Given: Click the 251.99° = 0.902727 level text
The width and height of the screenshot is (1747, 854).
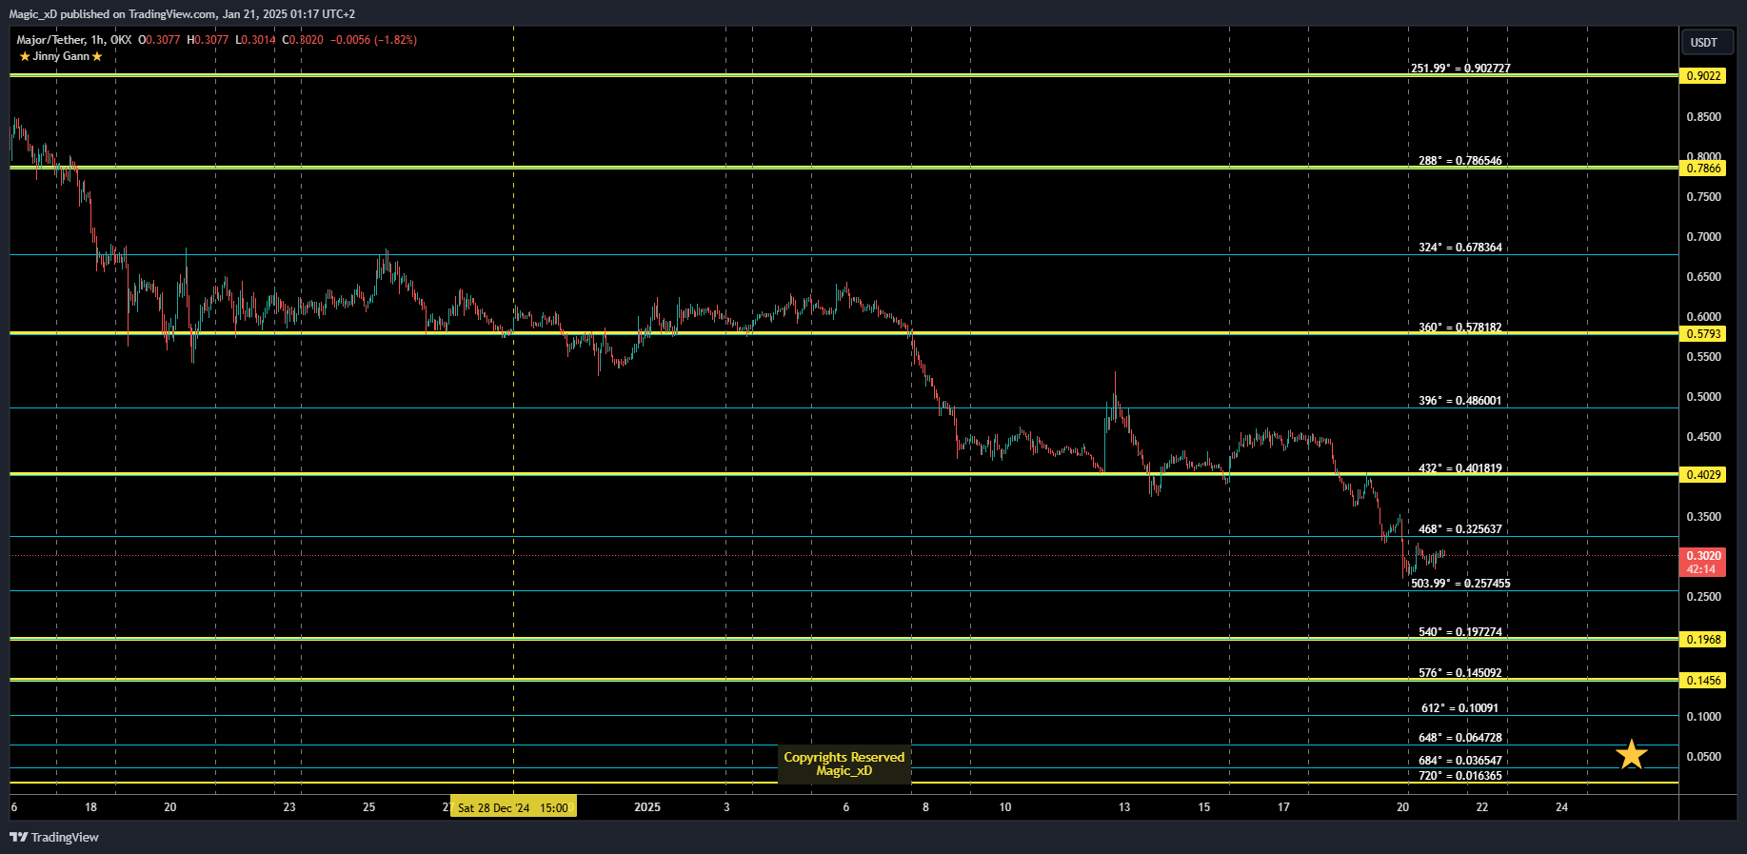Looking at the screenshot, I should point(1460,69).
